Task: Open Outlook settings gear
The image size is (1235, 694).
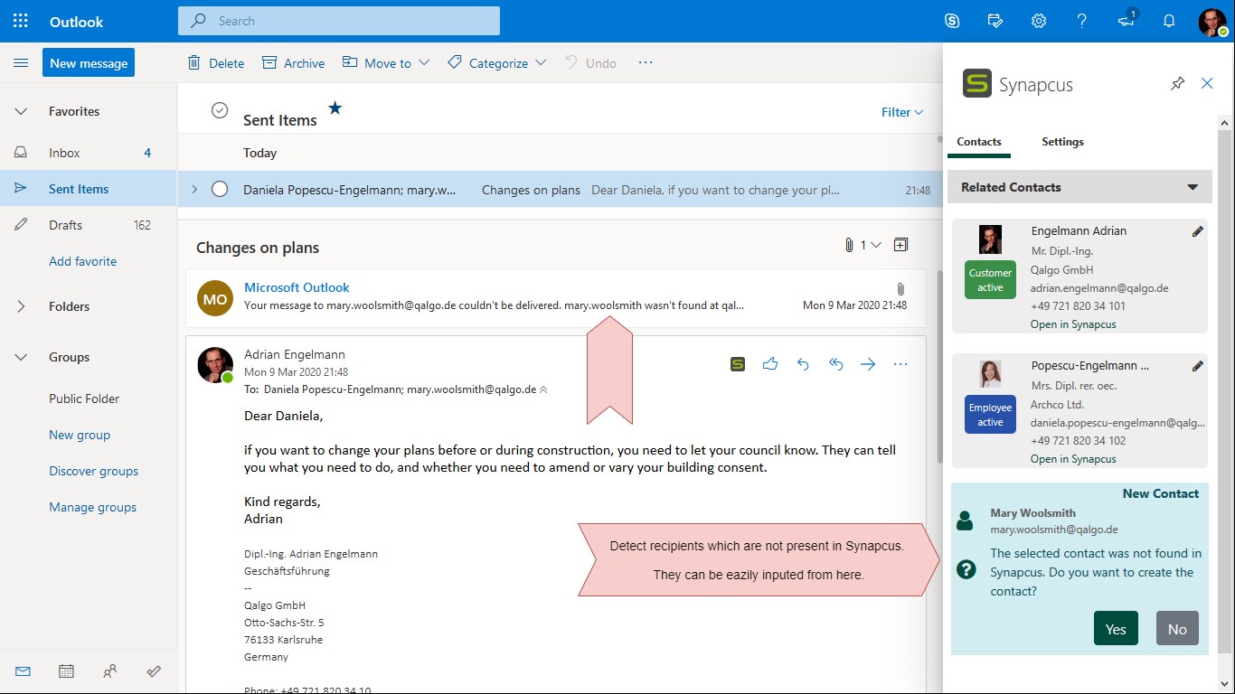Action: [1039, 21]
